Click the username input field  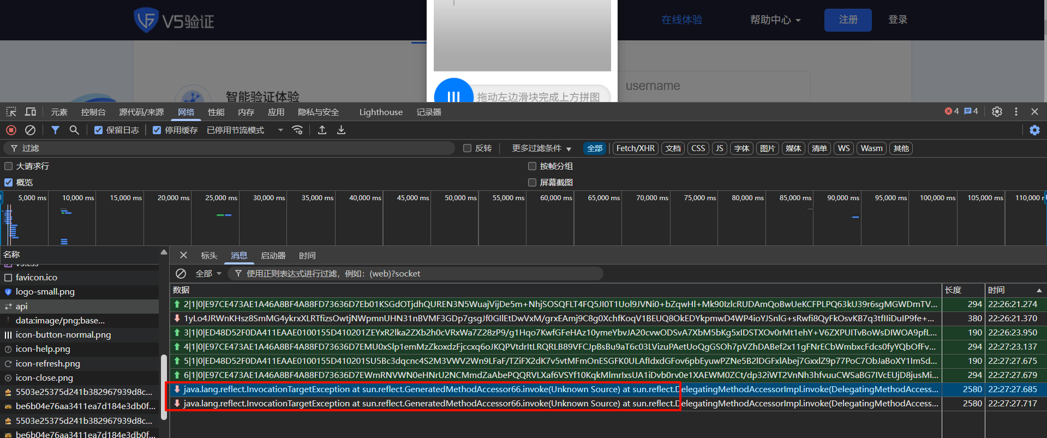click(x=714, y=86)
